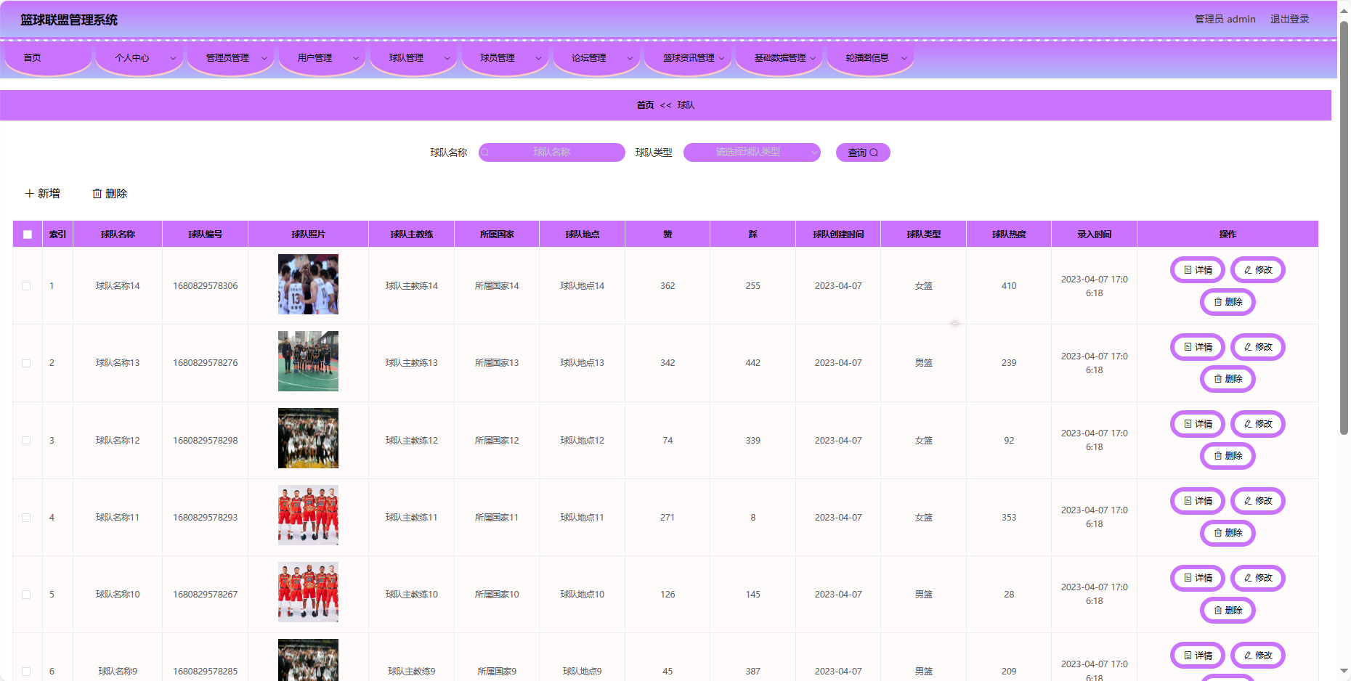Click 删除 for row 球队名称13

point(1228,379)
